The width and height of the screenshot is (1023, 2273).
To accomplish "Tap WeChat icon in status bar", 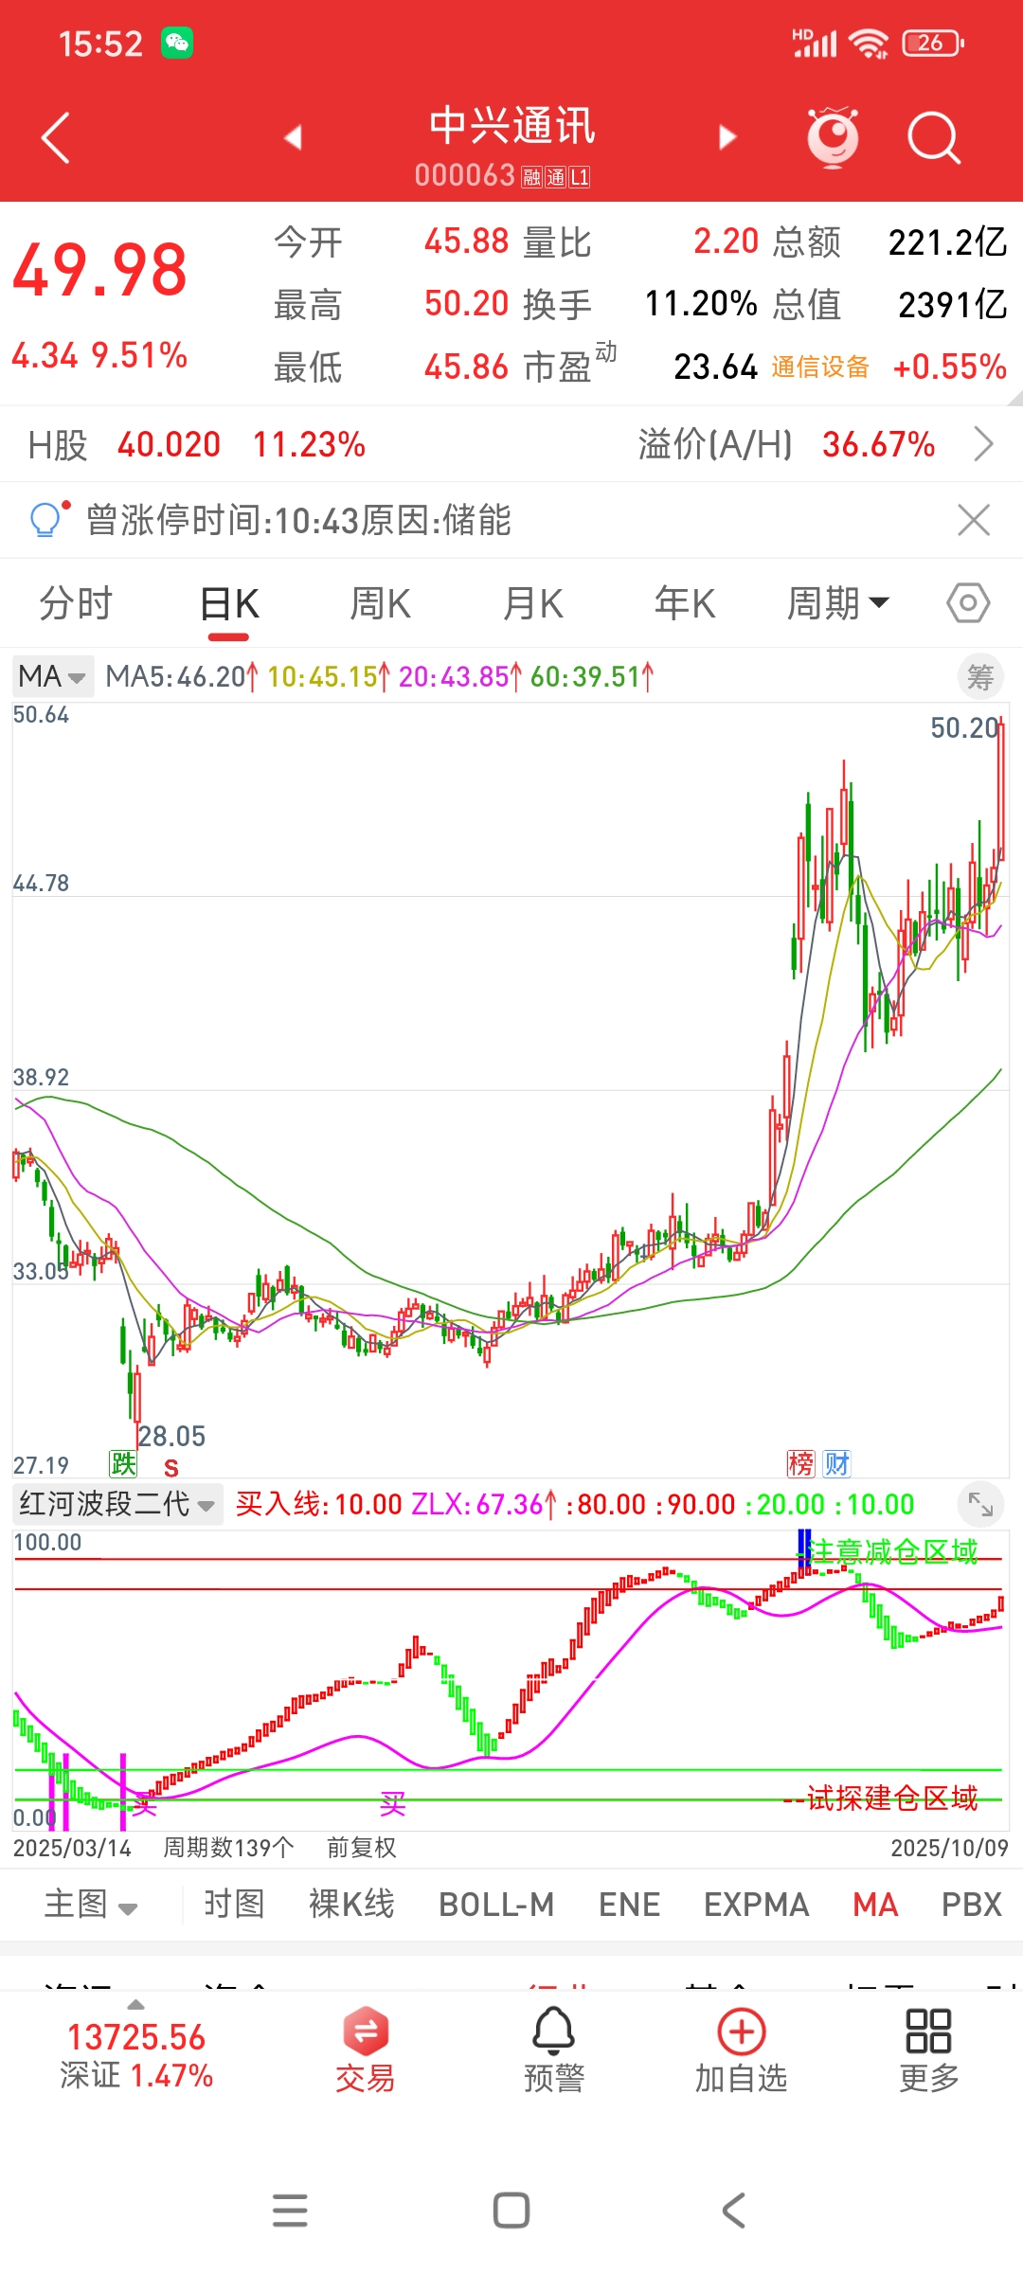I will click(177, 43).
